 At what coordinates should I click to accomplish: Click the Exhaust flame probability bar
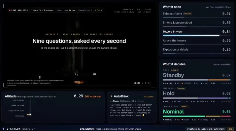[197, 17]
